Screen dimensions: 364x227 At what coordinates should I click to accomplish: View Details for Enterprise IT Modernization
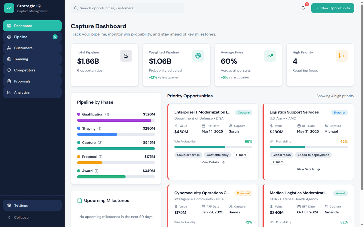[213, 162]
